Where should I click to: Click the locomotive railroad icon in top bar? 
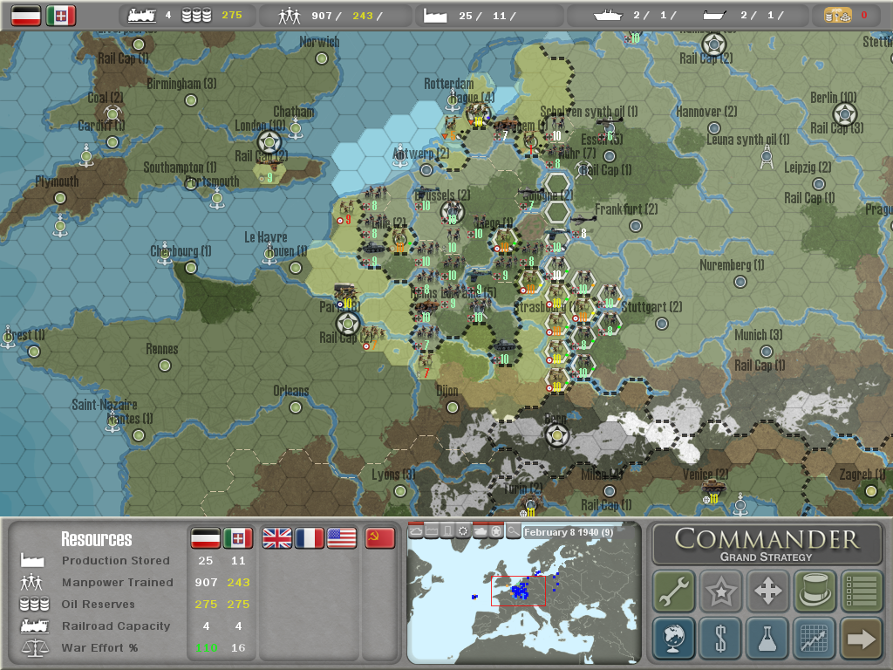click(x=141, y=16)
